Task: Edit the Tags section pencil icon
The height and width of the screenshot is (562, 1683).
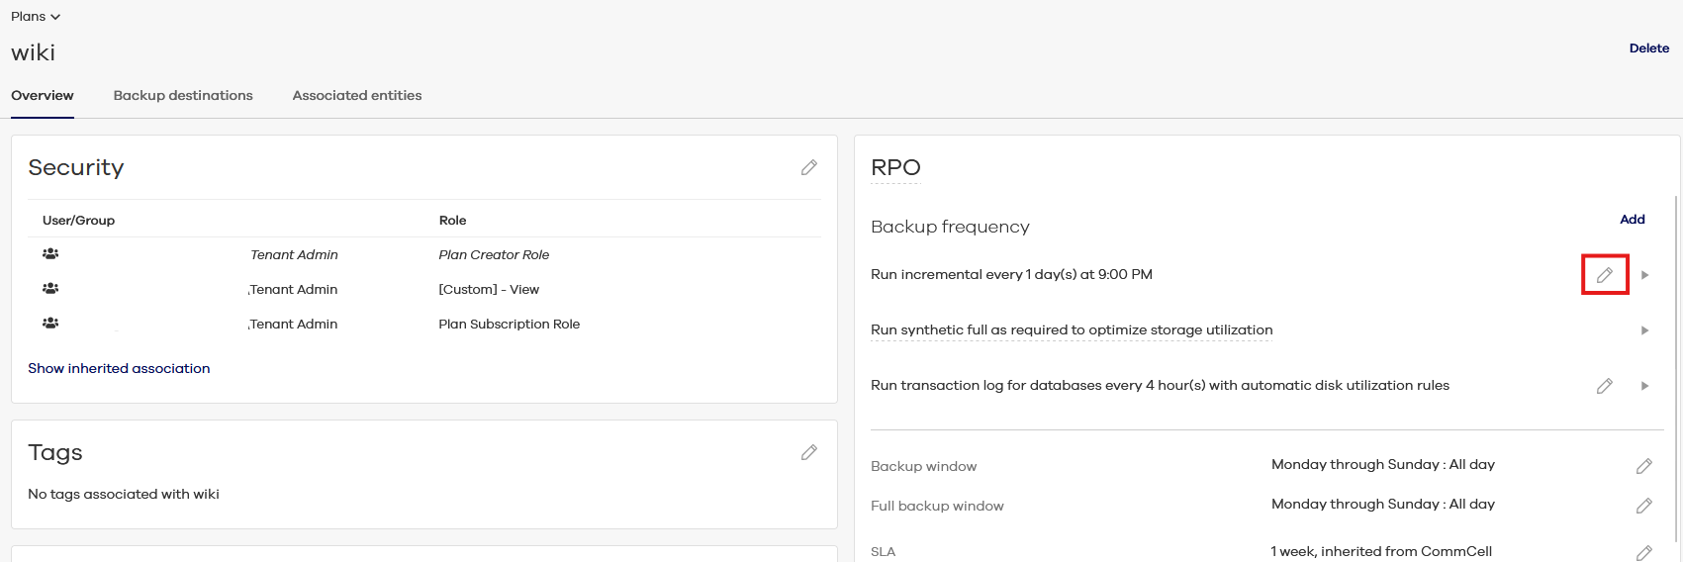Action: pos(808,453)
